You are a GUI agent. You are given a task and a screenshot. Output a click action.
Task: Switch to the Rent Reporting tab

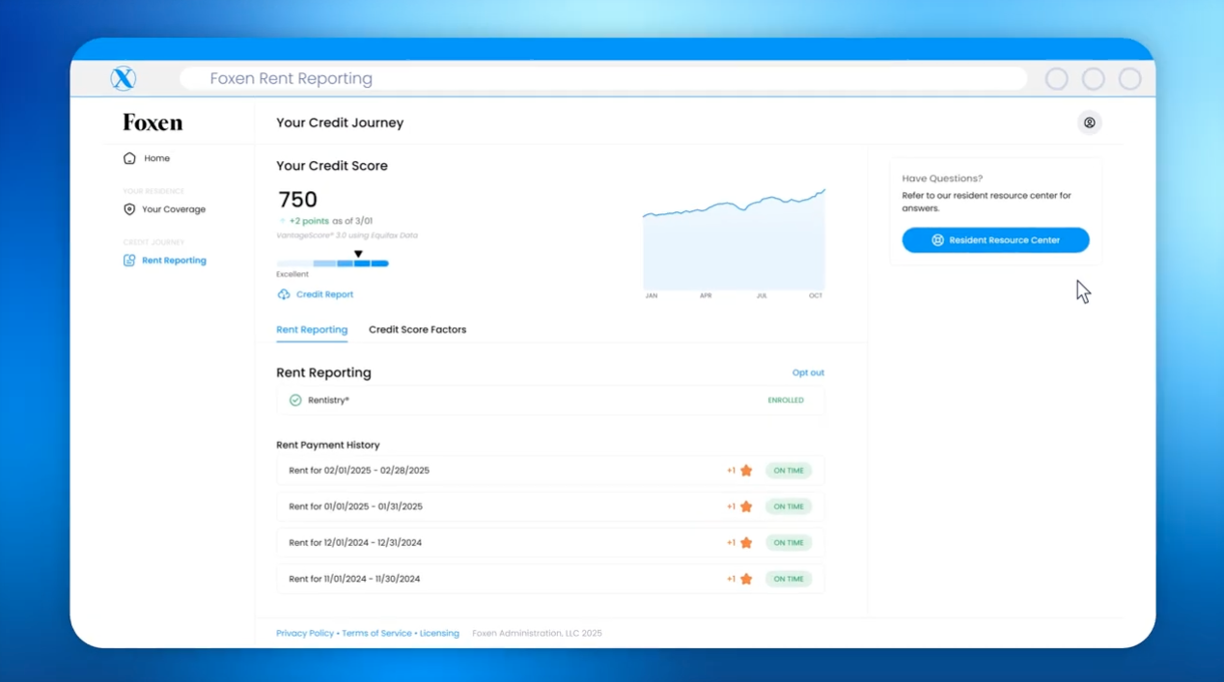312,330
